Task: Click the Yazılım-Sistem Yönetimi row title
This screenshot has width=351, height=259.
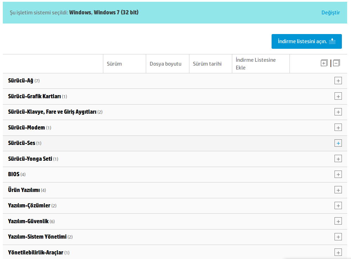Action: pos(37,237)
